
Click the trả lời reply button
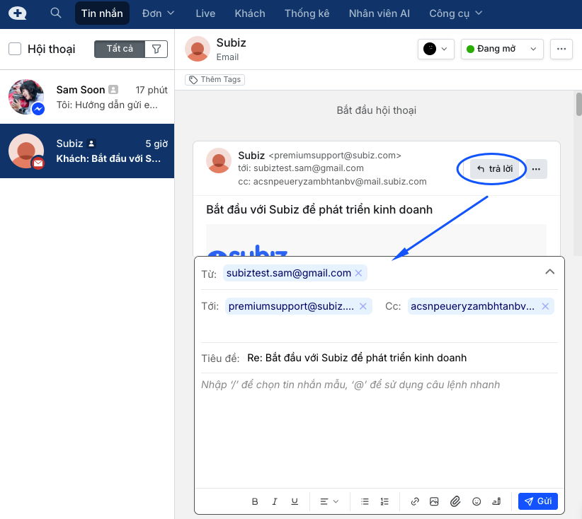[x=494, y=169]
